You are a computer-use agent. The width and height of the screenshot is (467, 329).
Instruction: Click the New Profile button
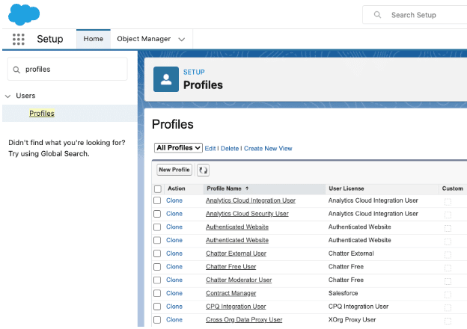(174, 170)
